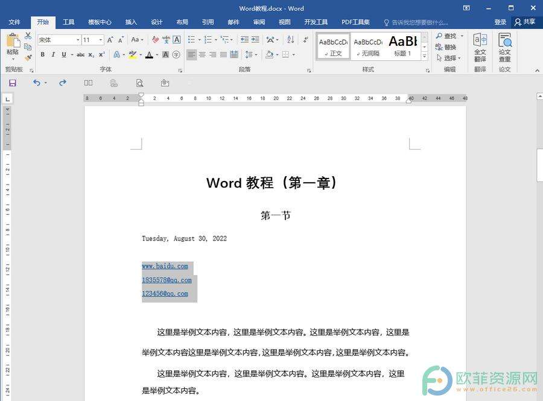The width and height of the screenshot is (543, 401).
Task: Switch to the 布局 layout tab
Action: [x=182, y=22]
